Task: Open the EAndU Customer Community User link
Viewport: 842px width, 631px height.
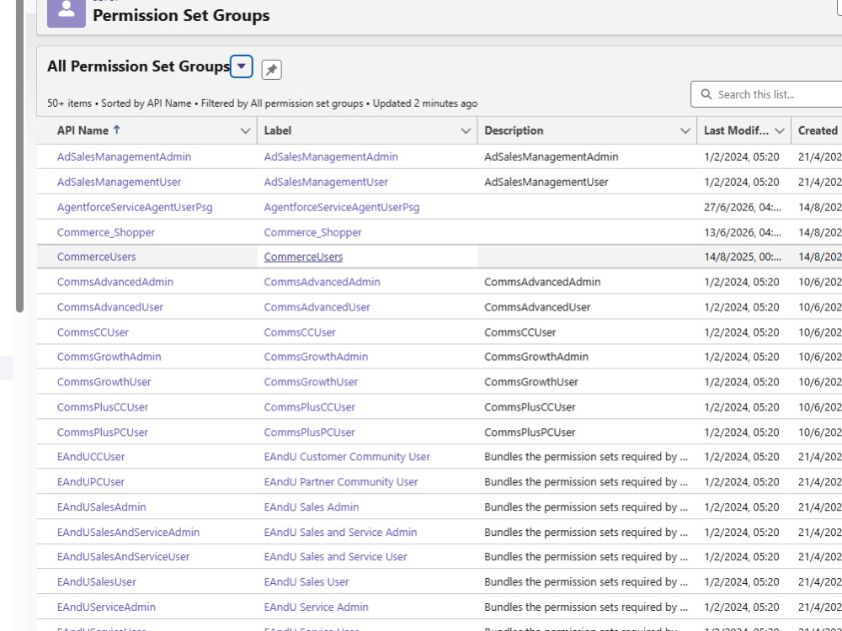Action: 347,457
